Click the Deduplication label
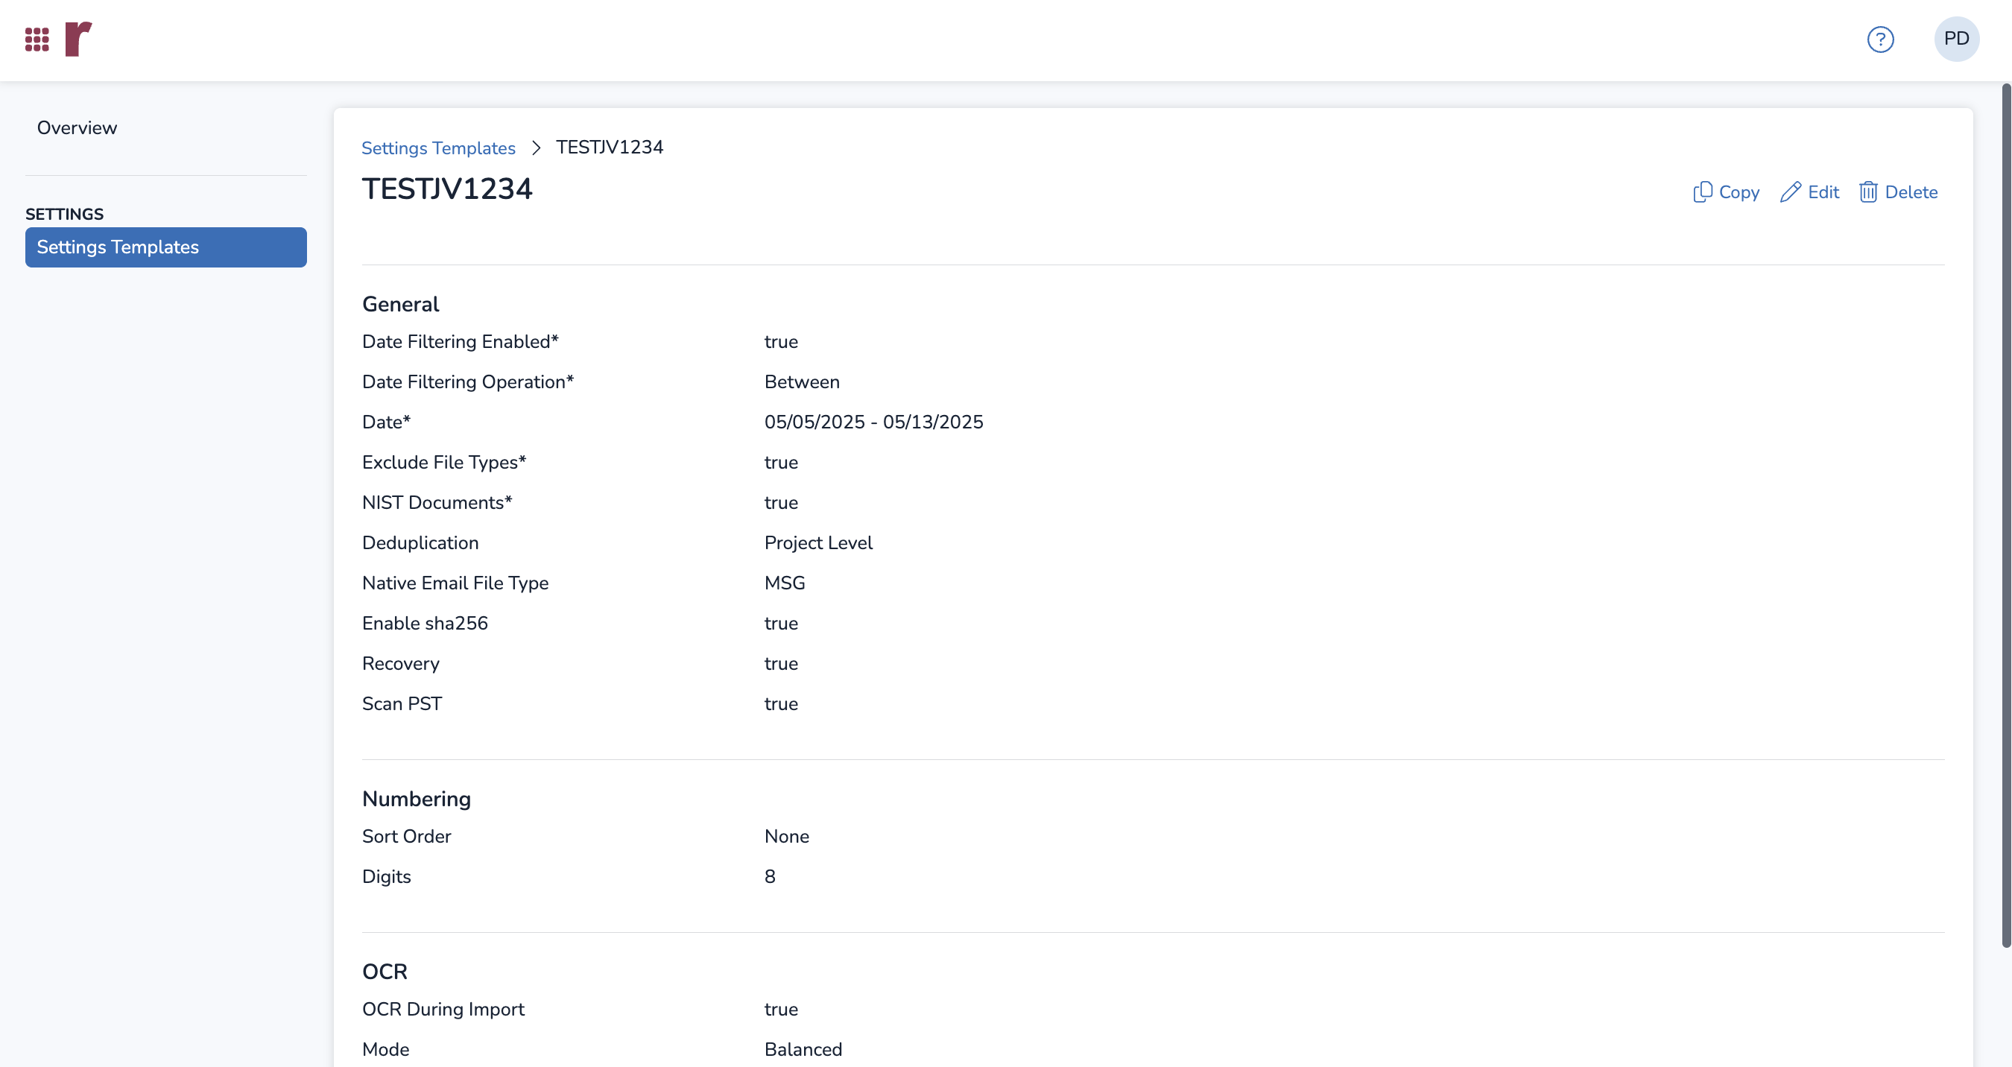2012x1067 pixels. [x=420, y=544]
